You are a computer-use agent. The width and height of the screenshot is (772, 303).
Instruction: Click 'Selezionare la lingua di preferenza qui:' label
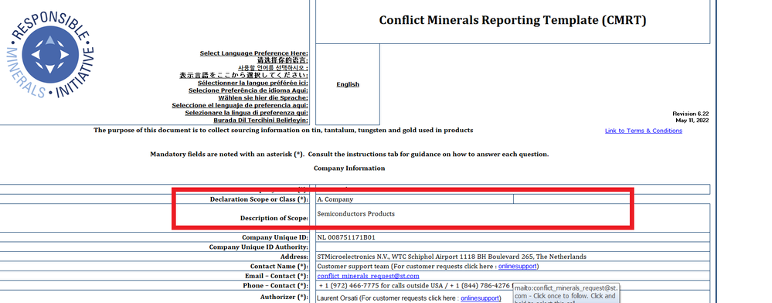[x=247, y=112]
